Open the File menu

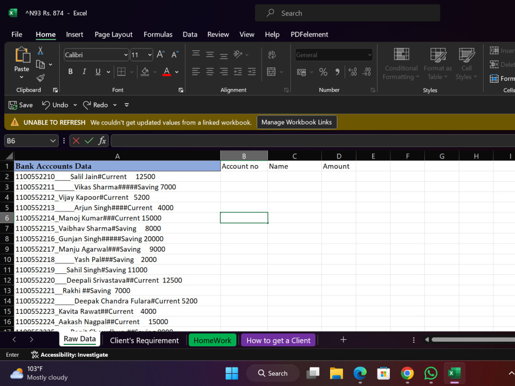click(x=17, y=34)
